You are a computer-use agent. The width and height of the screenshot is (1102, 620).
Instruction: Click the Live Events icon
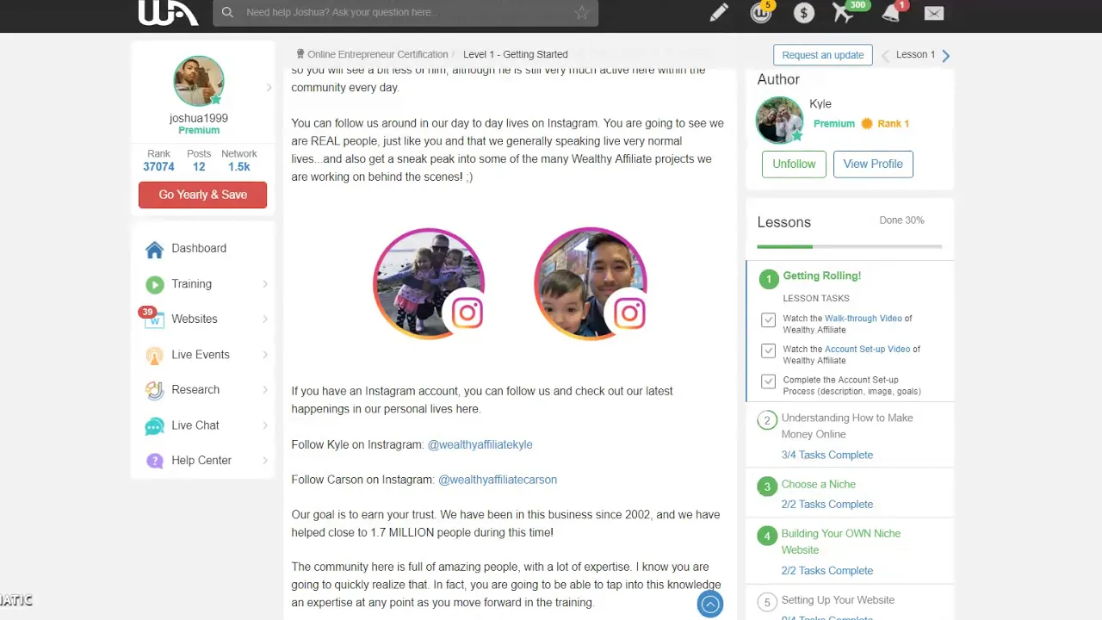154,355
